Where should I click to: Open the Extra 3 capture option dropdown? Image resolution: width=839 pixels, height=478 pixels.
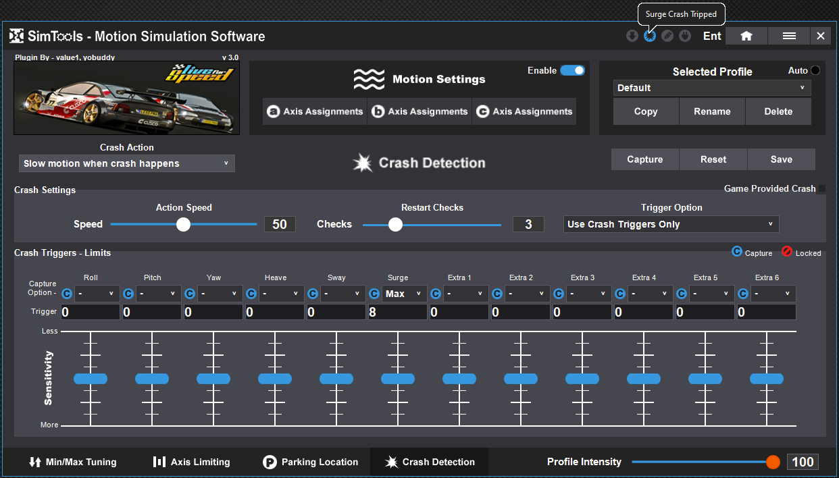(589, 294)
